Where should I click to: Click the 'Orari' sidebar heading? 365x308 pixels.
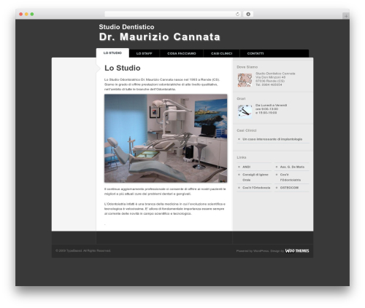point(241,98)
